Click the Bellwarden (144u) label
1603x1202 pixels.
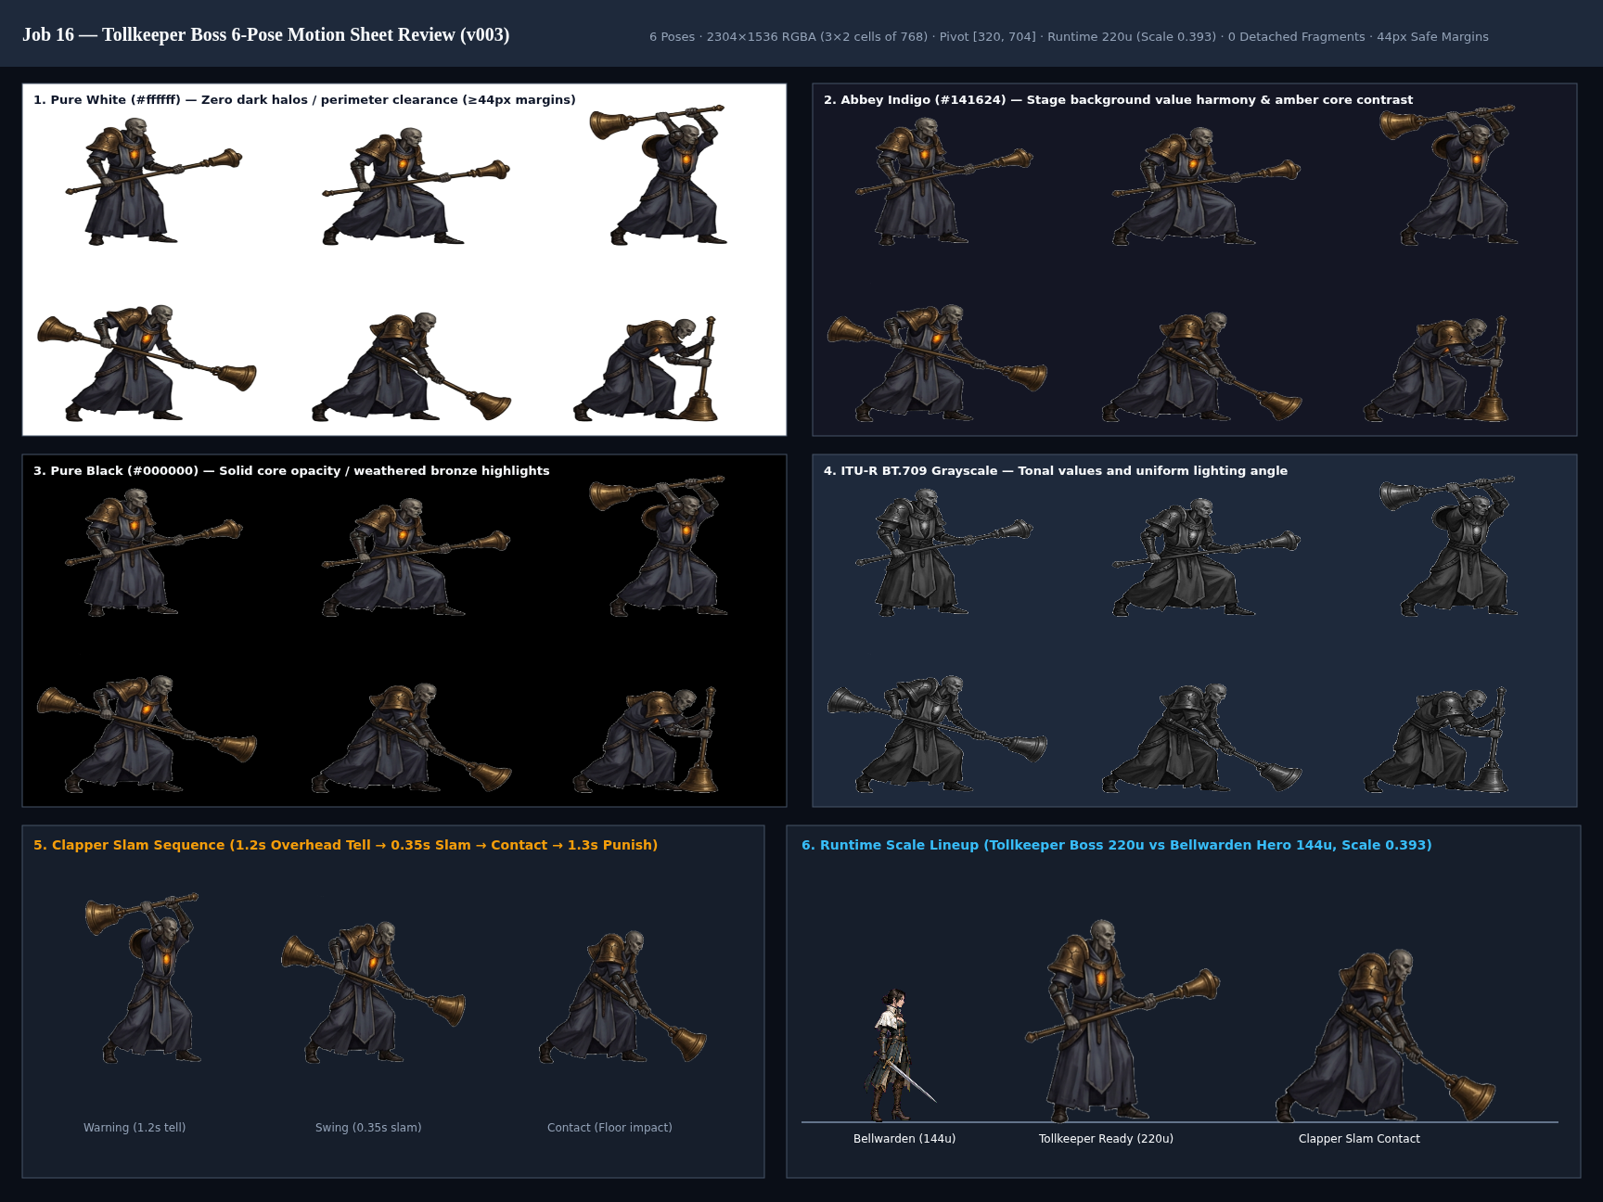pyautogui.click(x=904, y=1139)
